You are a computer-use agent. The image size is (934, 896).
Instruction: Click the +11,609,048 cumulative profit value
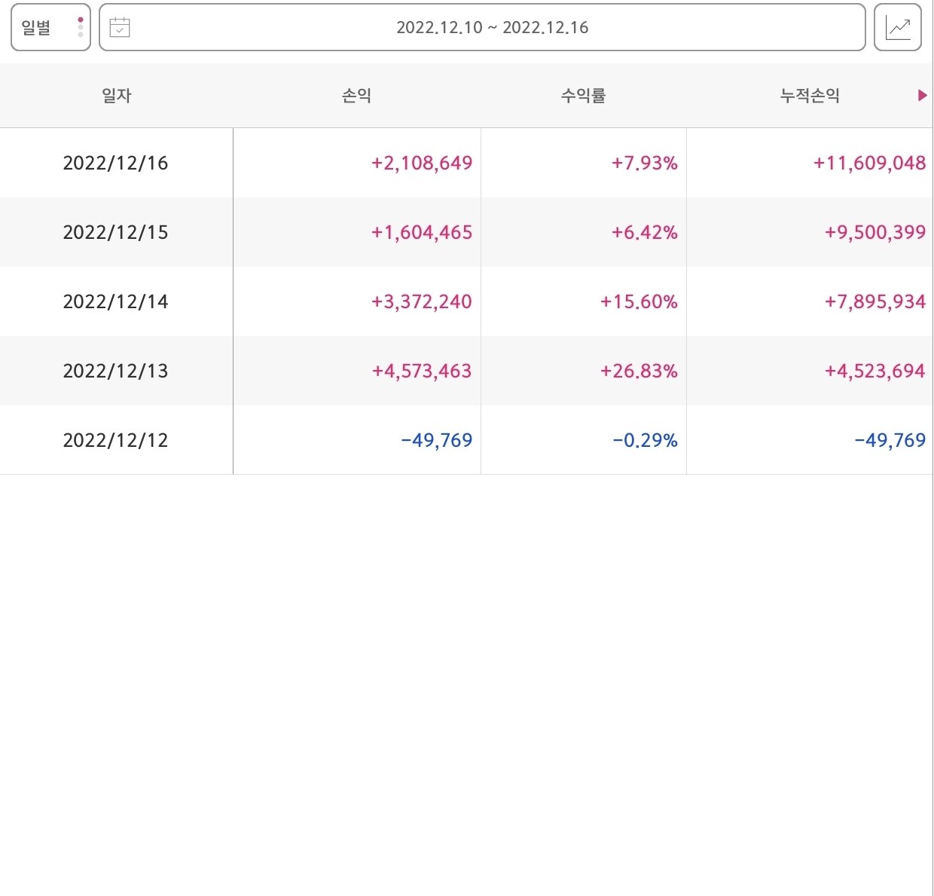869,162
